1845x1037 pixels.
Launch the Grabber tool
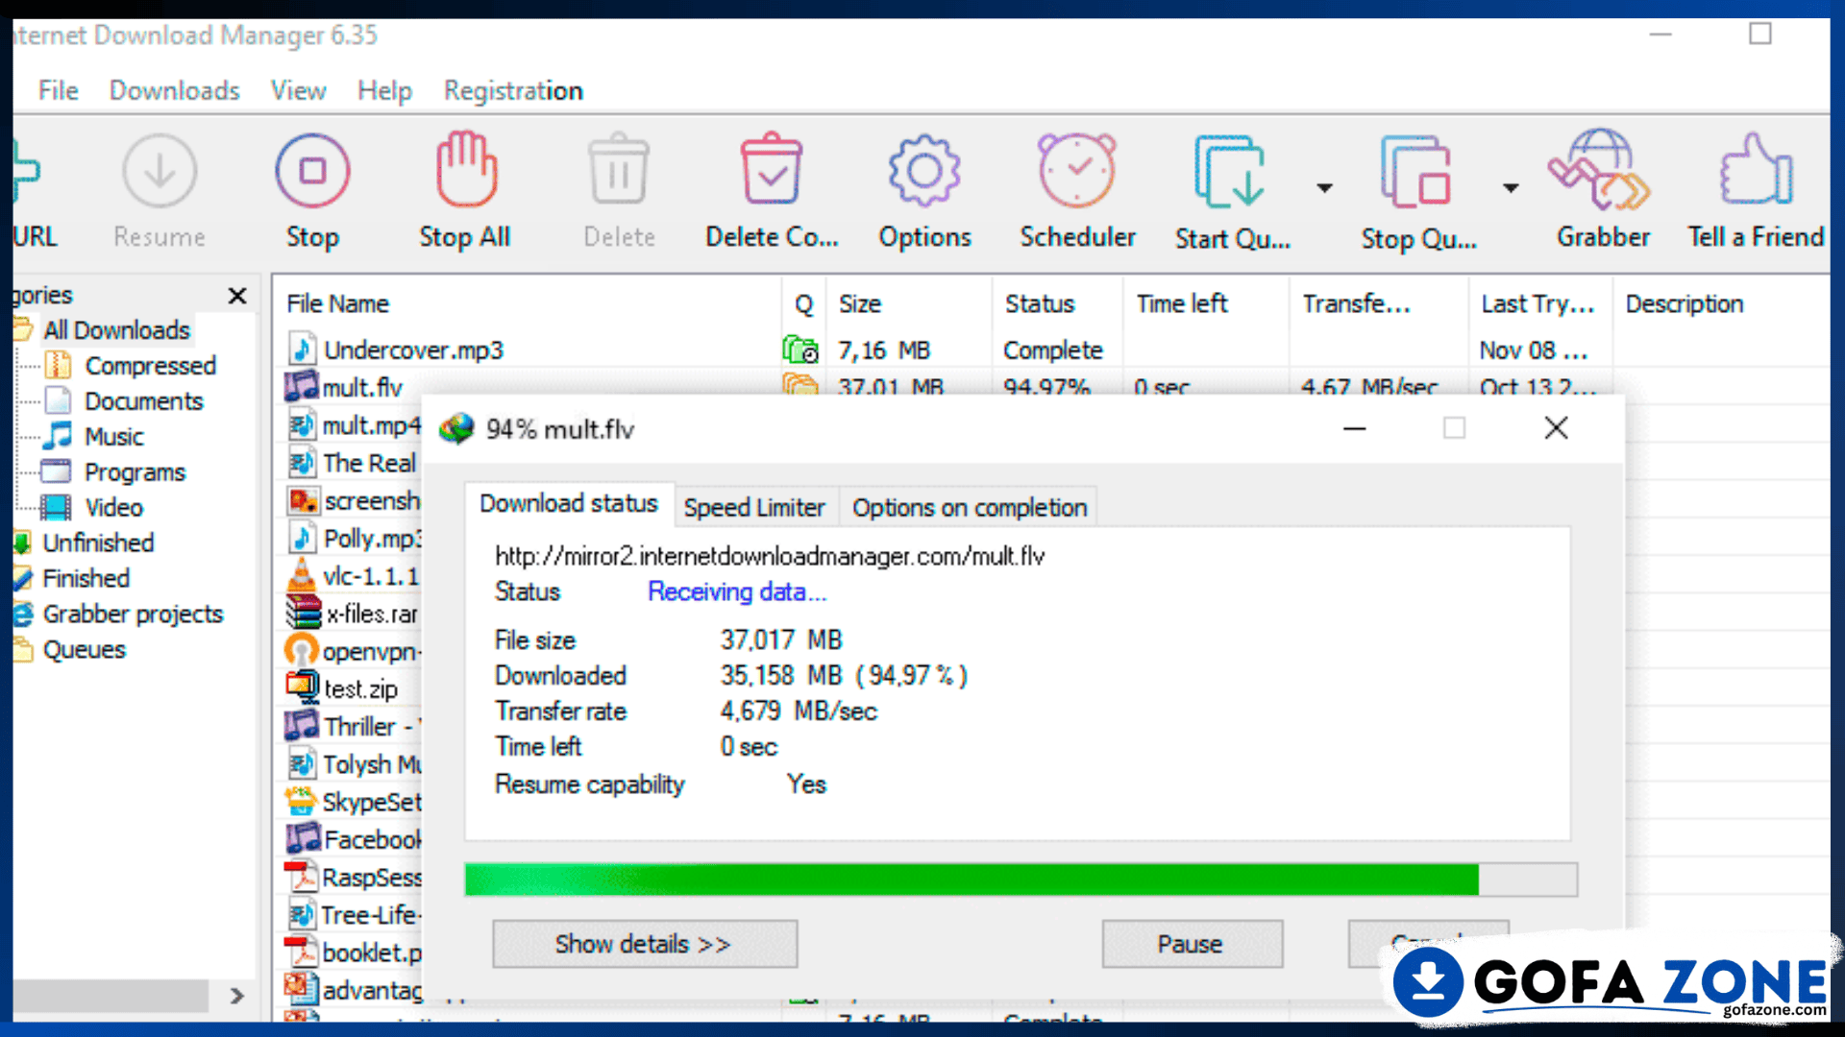[x=1600, y=170]
